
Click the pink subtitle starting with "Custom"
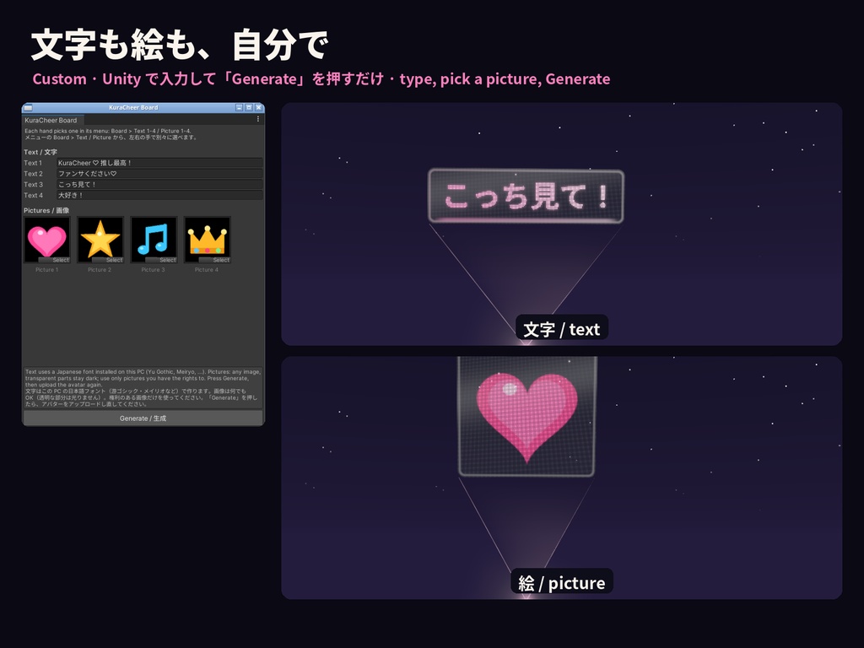pos(321,78)
